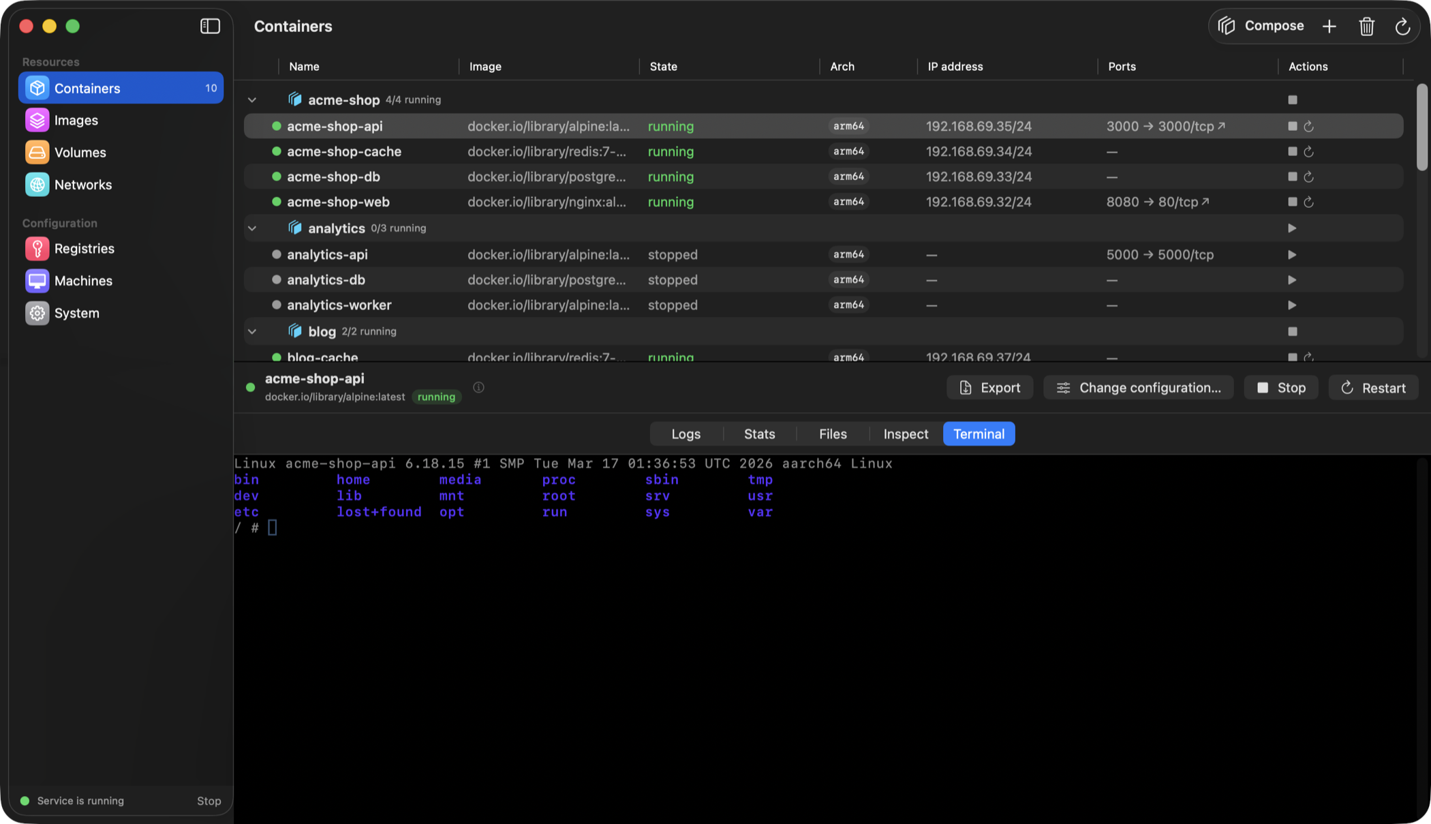Click Stop button in detail header
This screenshot has height=824, width=1431.
click(x=1280, y=387)
